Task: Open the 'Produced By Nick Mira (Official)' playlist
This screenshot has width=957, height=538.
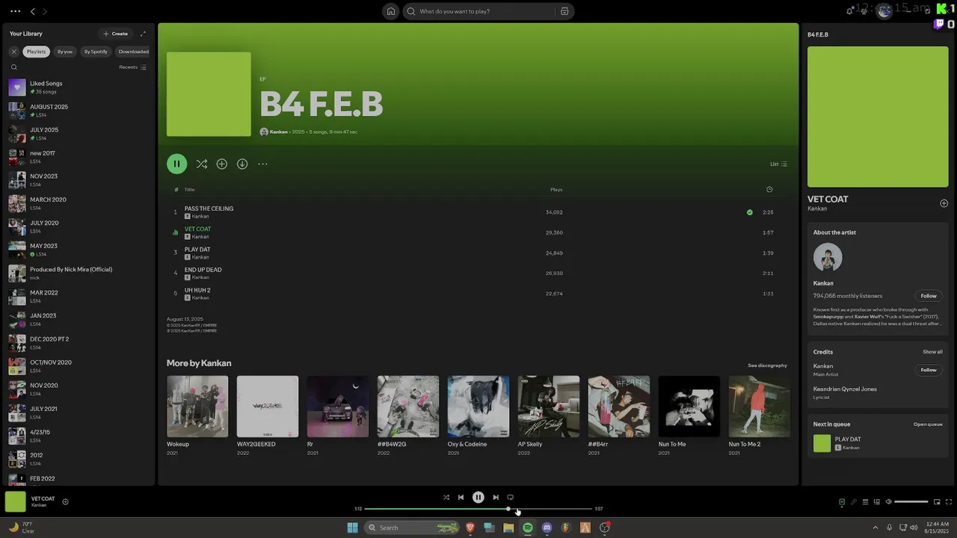Action: [79, 273]
